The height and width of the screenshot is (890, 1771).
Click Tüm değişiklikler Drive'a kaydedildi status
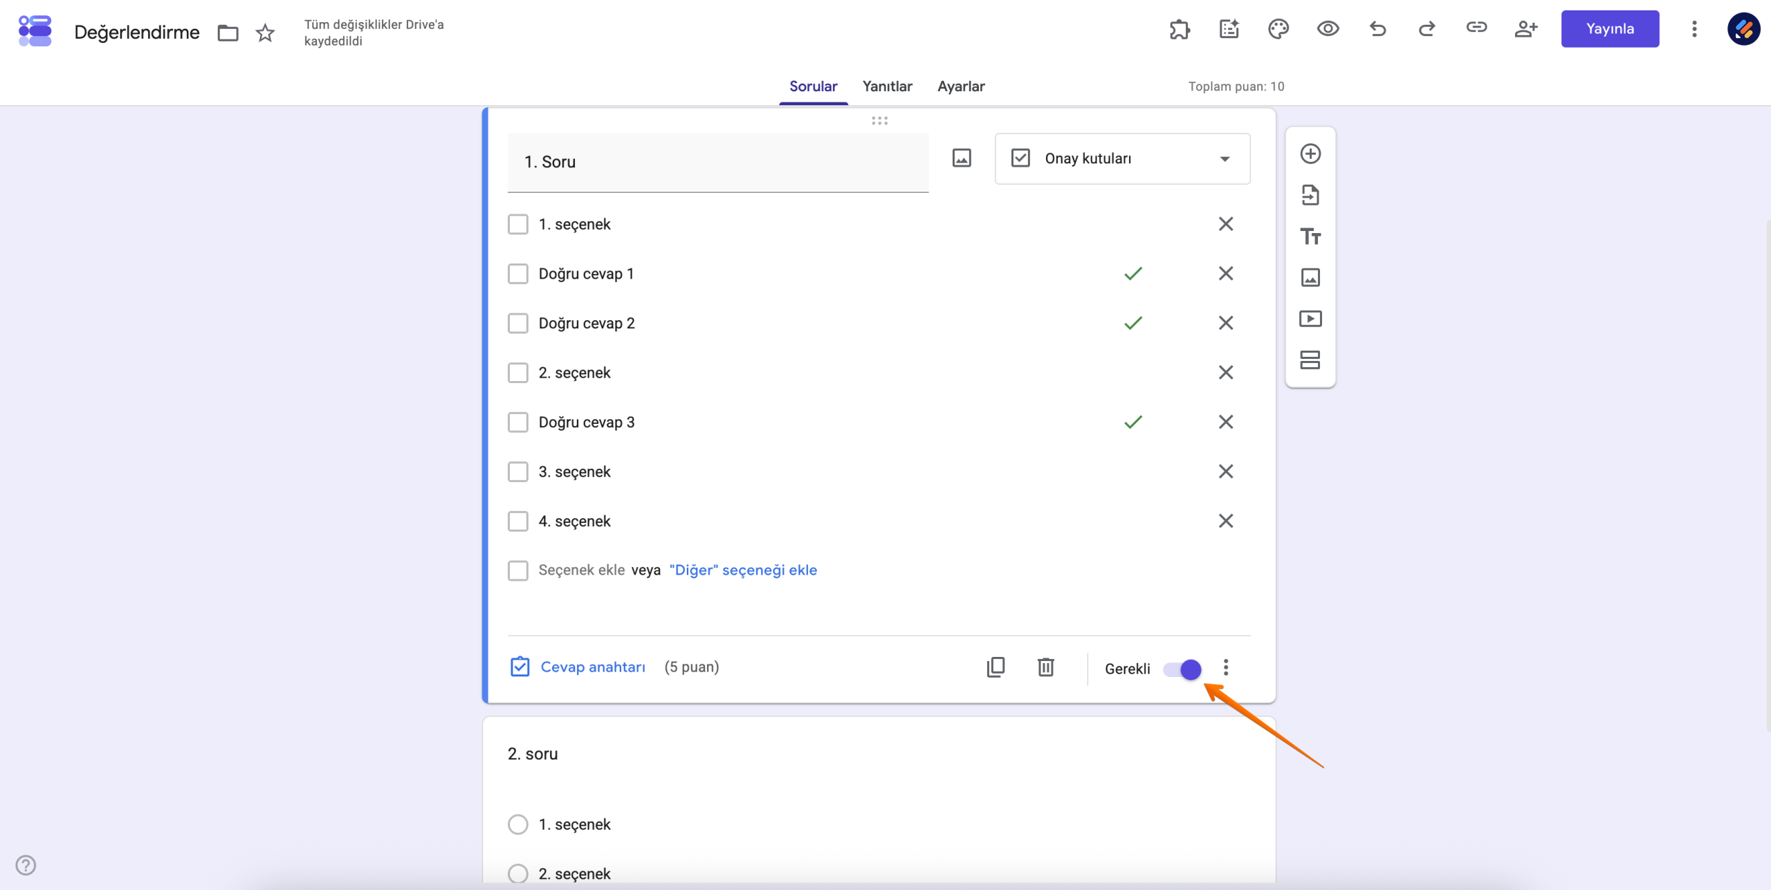point(374,33)
